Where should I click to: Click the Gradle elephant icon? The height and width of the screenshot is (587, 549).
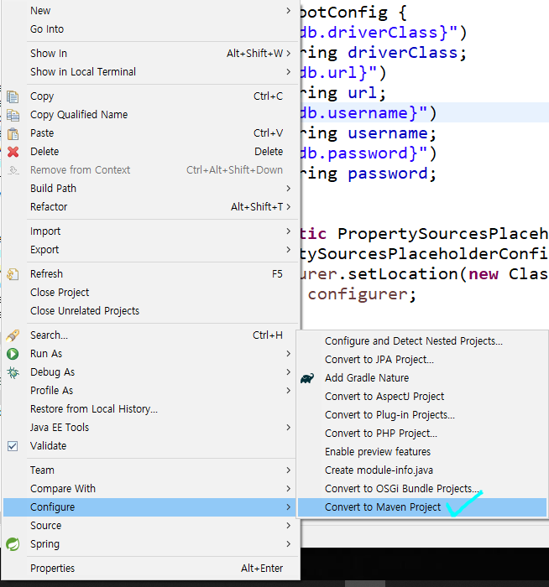pyautogui.click(x=307, y=378)
